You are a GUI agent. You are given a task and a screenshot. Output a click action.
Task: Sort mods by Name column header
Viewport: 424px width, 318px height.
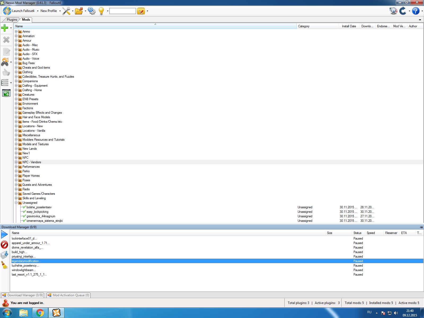tap(155, 26)
